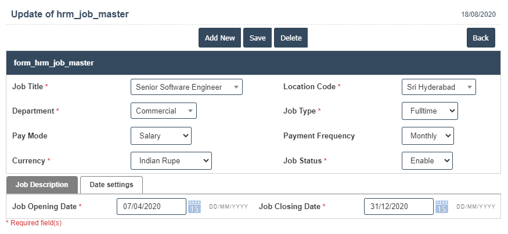508x234 pixels.
Task: Switch to the Job Description tab
Action: pyautogui.click(x=42, y=185)
